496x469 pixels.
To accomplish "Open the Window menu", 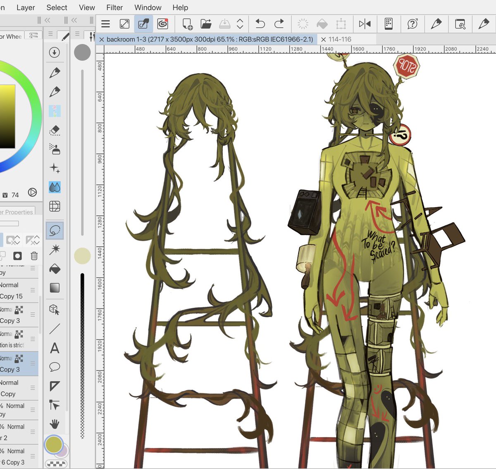I will tap(148, 7).
